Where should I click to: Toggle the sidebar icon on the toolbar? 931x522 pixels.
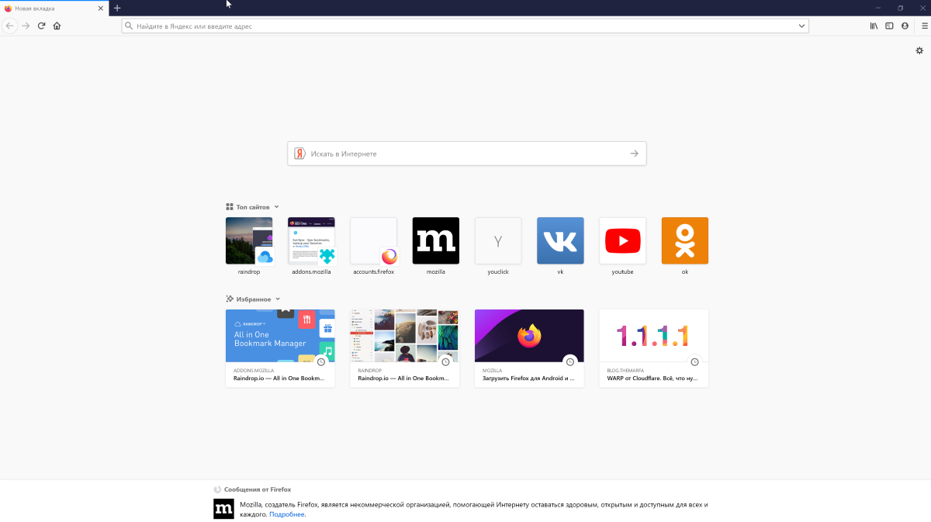click(x=888, y=25)
